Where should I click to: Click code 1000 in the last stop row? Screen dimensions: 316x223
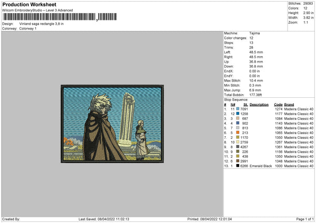[x=279, y=166]
